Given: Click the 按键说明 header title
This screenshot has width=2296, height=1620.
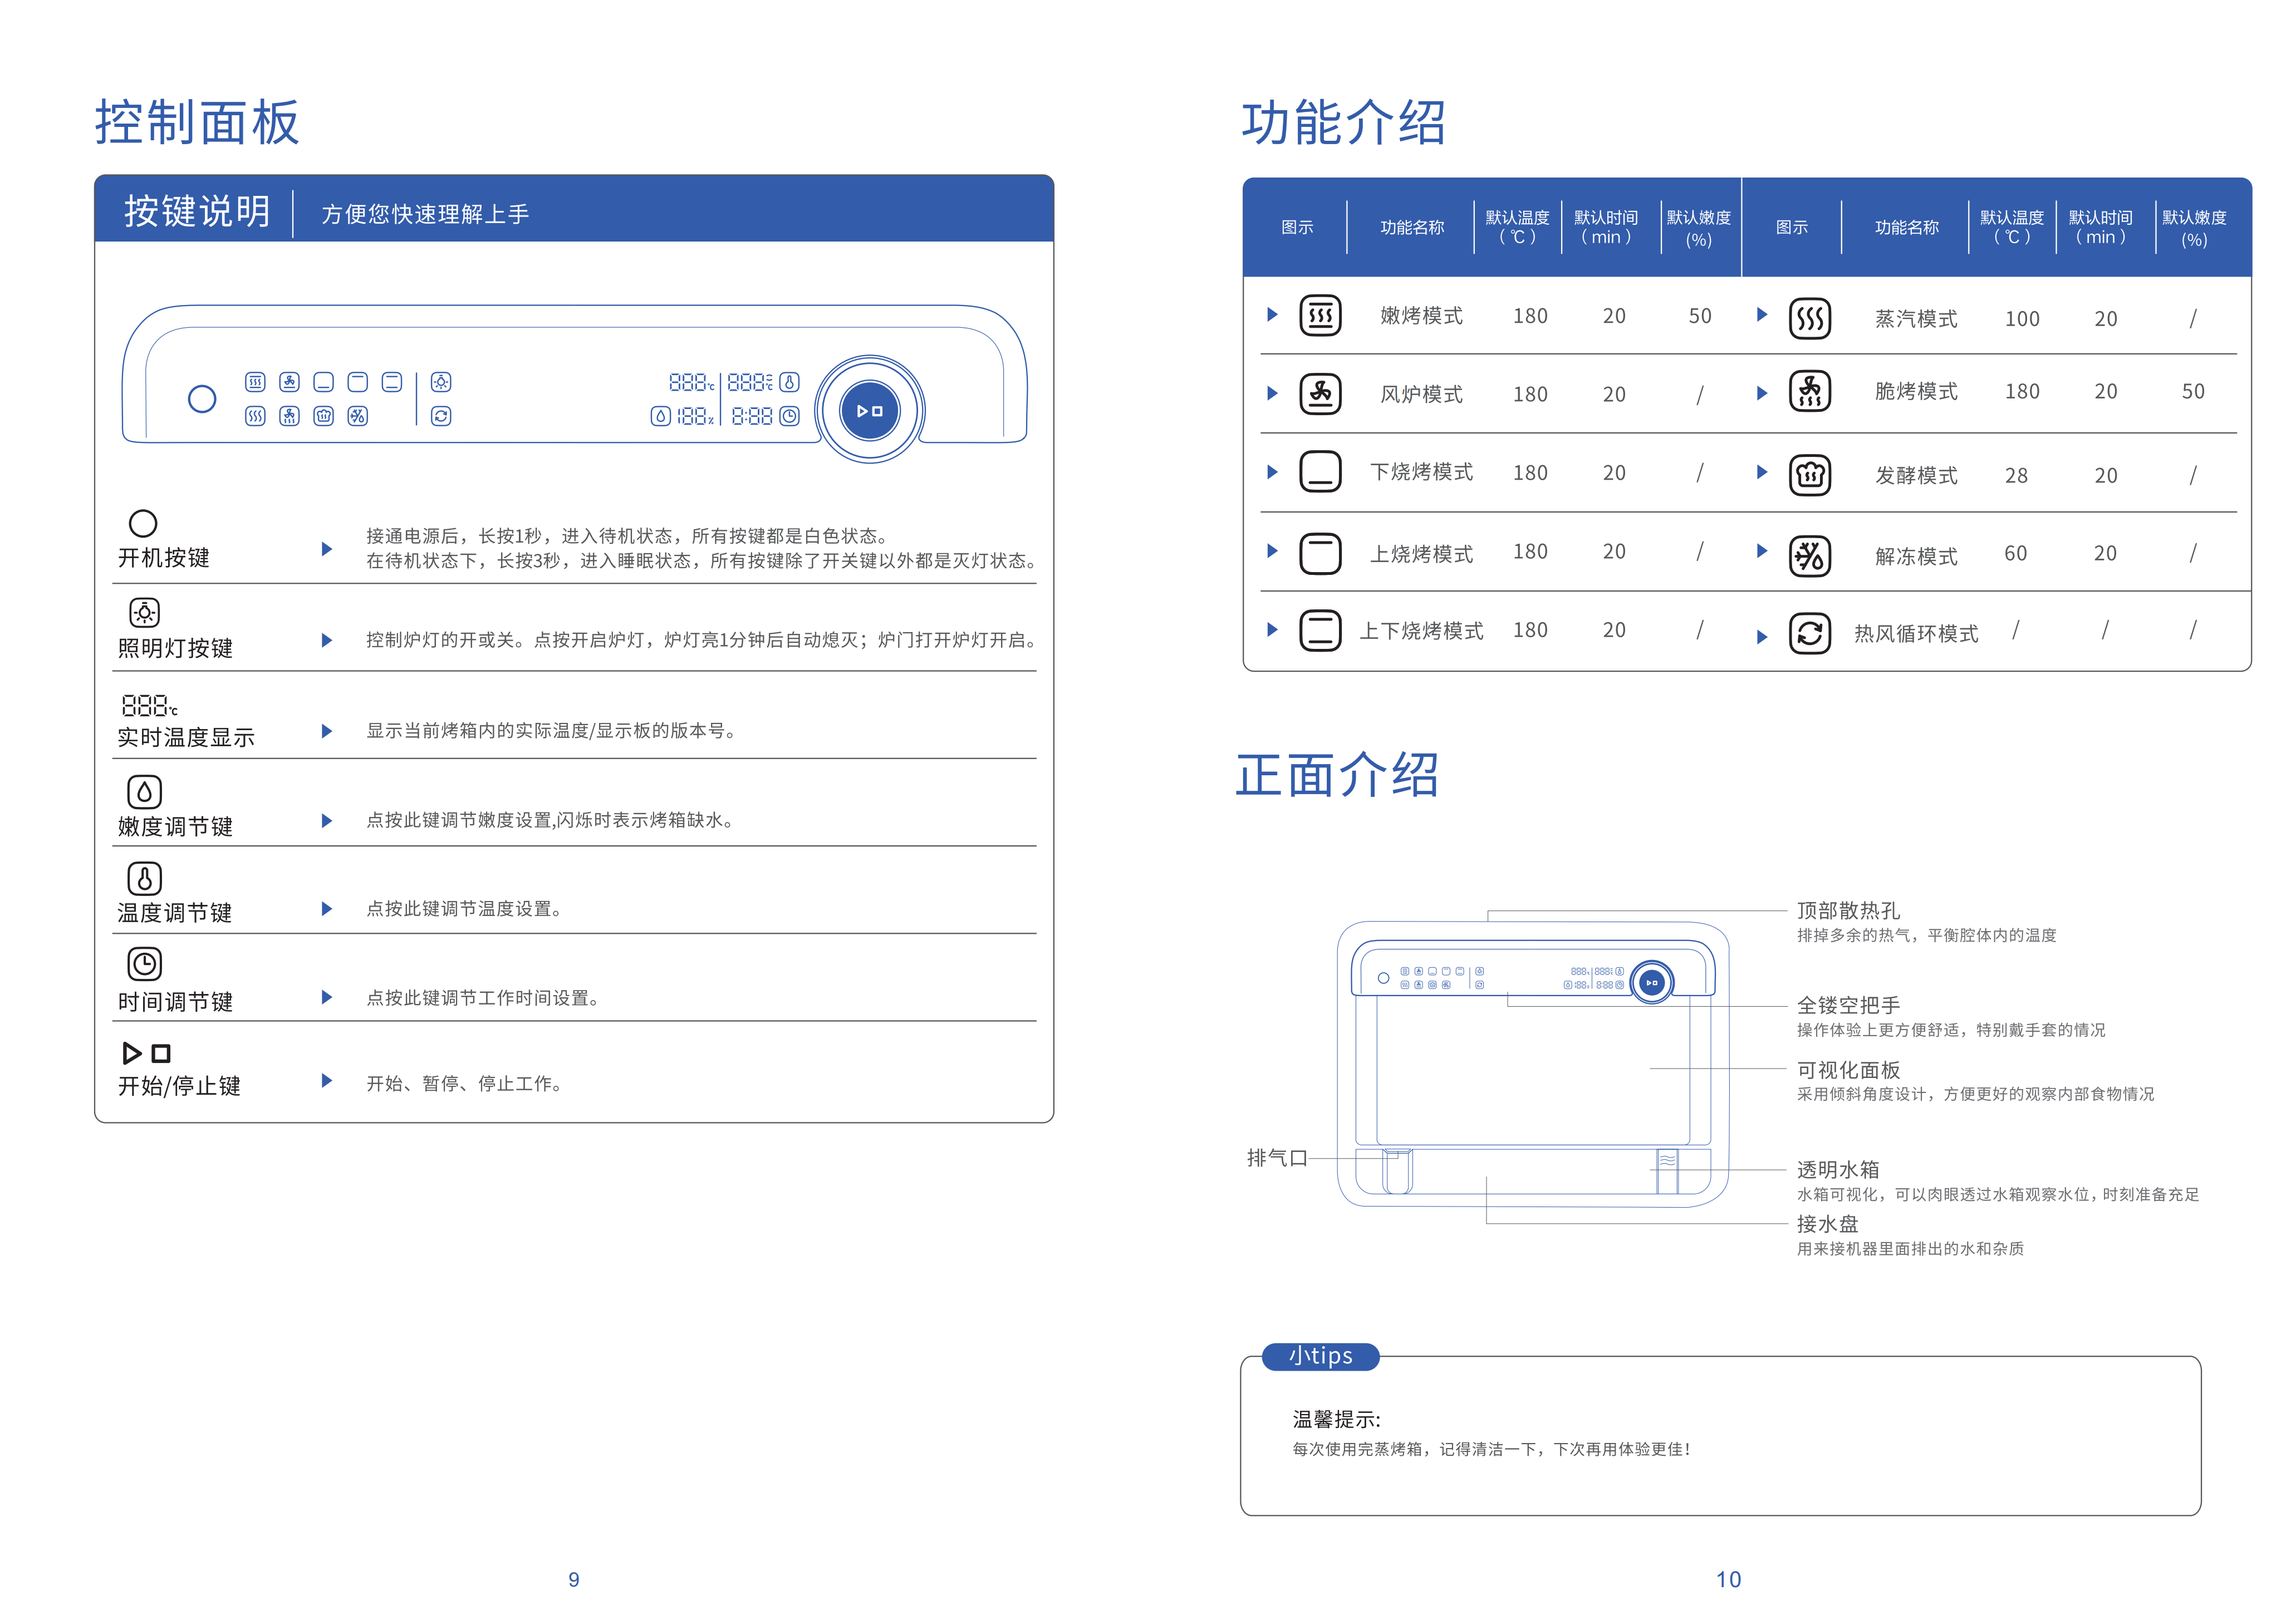Looking at the screenshot, I should pyautogui.click(x=197, y=212).
